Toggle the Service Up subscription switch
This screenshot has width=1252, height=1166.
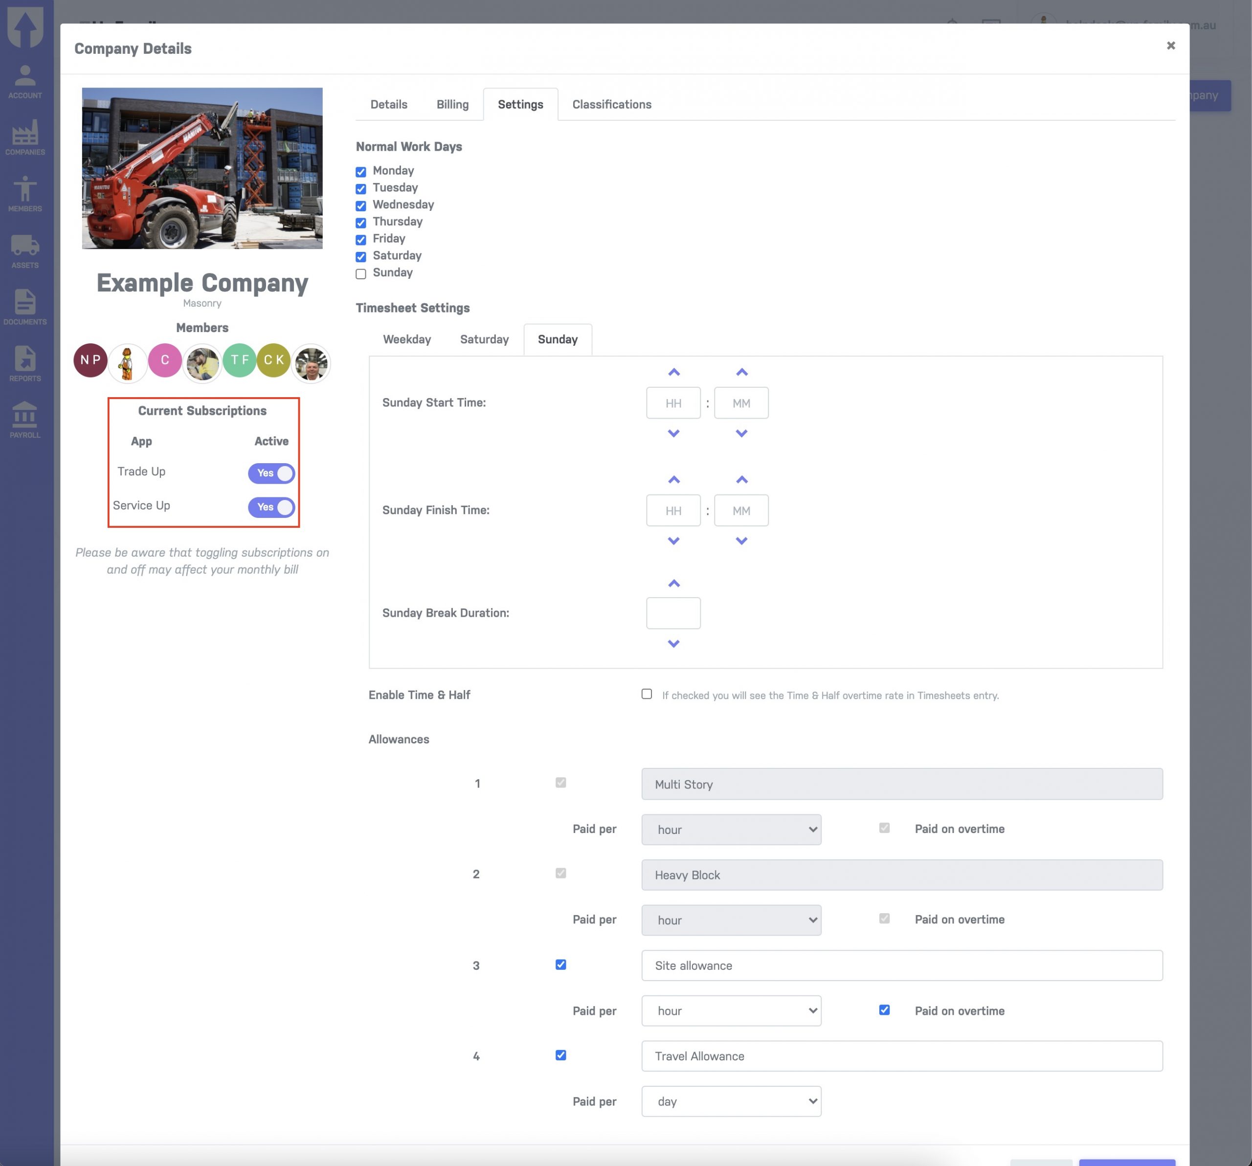click(271, 507)
